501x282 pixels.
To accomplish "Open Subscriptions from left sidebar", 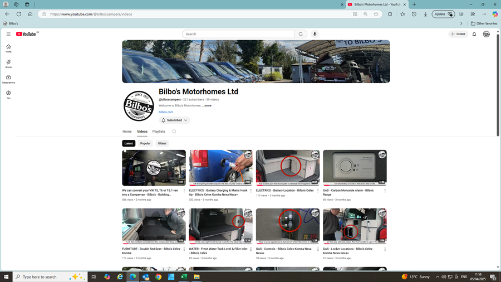I will [8, 79].
